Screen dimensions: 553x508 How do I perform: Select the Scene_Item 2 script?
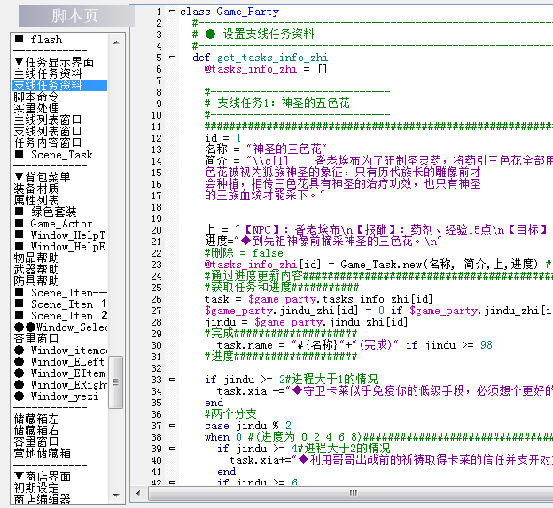59,315
